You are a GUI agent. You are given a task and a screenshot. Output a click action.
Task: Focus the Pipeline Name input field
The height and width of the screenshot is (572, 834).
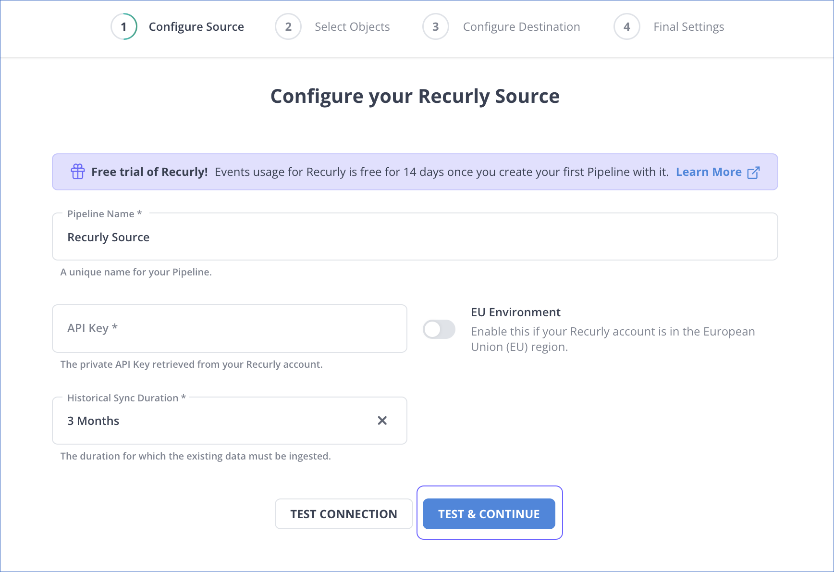tap(415, 237)
